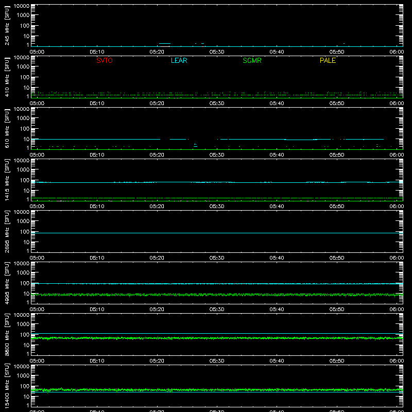
Task: Click 06:00 time label of 410 MHz plot
Action: [397, 104]
